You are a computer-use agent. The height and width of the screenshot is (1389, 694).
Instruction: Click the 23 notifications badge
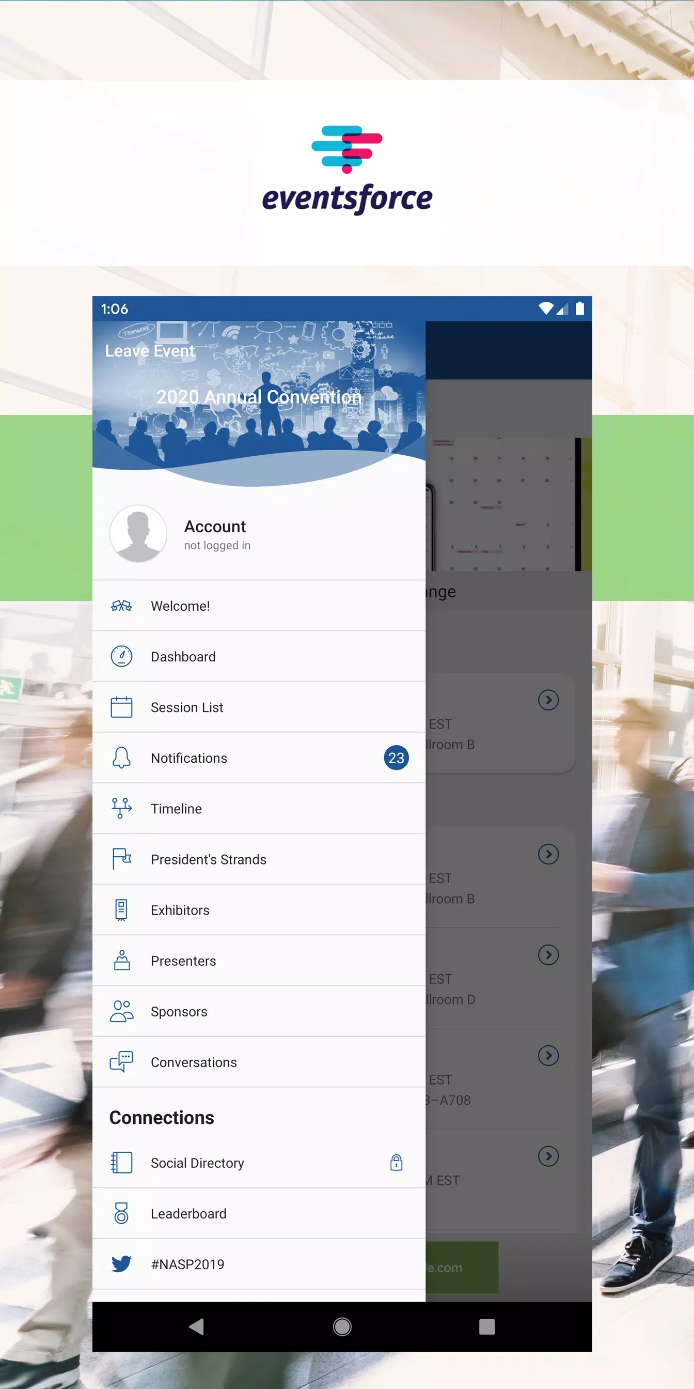(x=396, y=758)
